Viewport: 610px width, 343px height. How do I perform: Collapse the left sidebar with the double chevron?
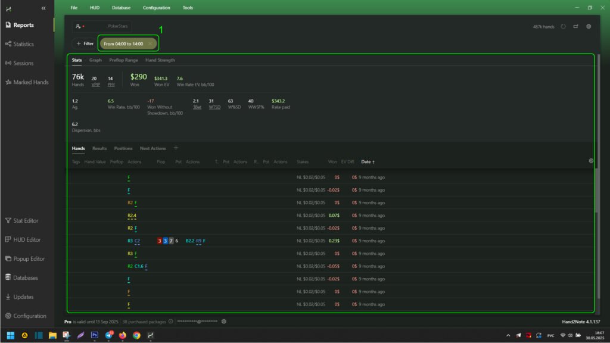point(43,8)
